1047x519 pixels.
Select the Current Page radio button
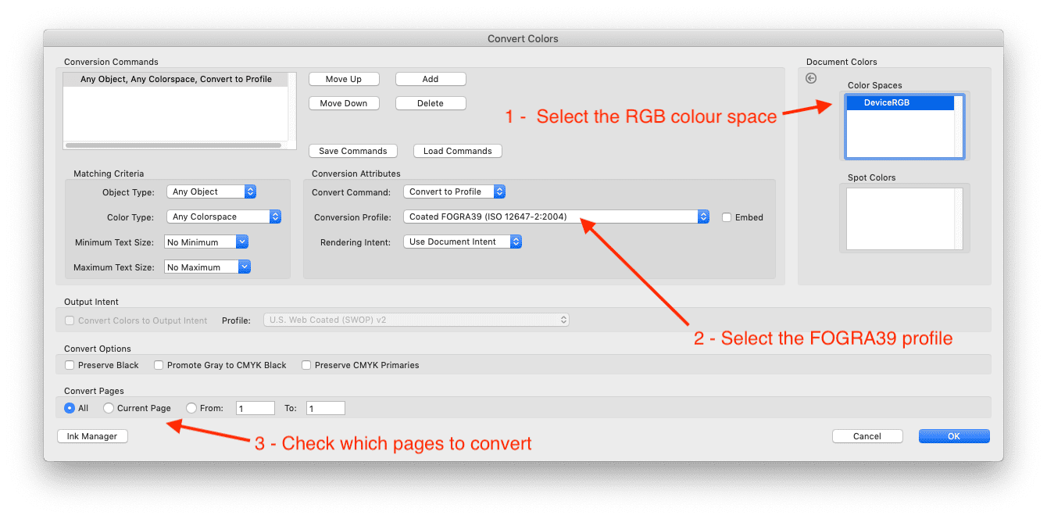[110, 407]
